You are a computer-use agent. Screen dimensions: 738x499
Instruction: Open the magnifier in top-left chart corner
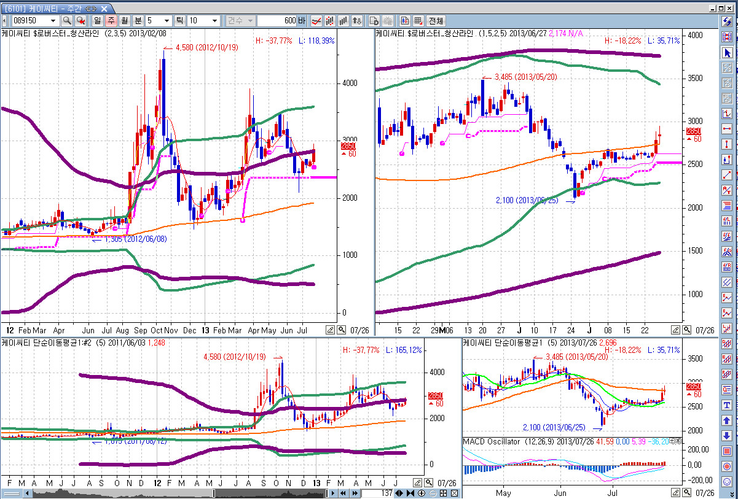click(342, 330)
